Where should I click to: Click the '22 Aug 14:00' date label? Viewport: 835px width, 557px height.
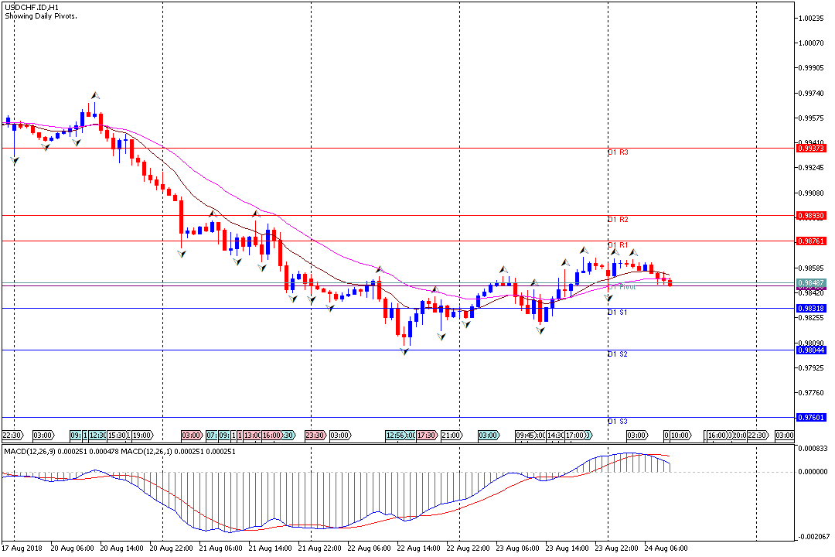[418, 548]
